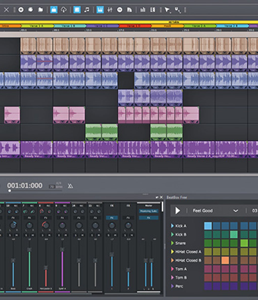Click the store shopping bag icon in toolbar
Screen dimensions: 258x300
click(54, 10)
